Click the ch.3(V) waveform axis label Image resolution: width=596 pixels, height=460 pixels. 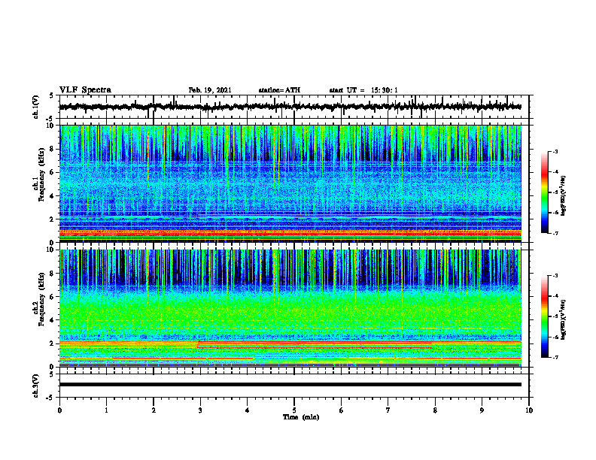(35, 386)
